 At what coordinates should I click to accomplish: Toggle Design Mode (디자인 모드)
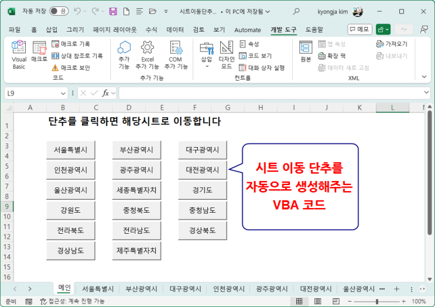(x=227, y=54)
